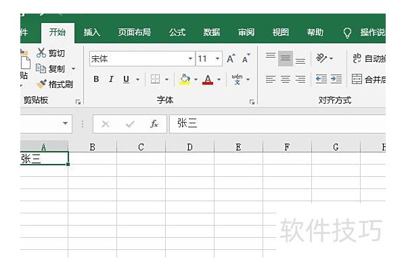Expand font color dropdown arrow
Image resolution: width=406 pixels, height=271 pixels.
[219, 79]
